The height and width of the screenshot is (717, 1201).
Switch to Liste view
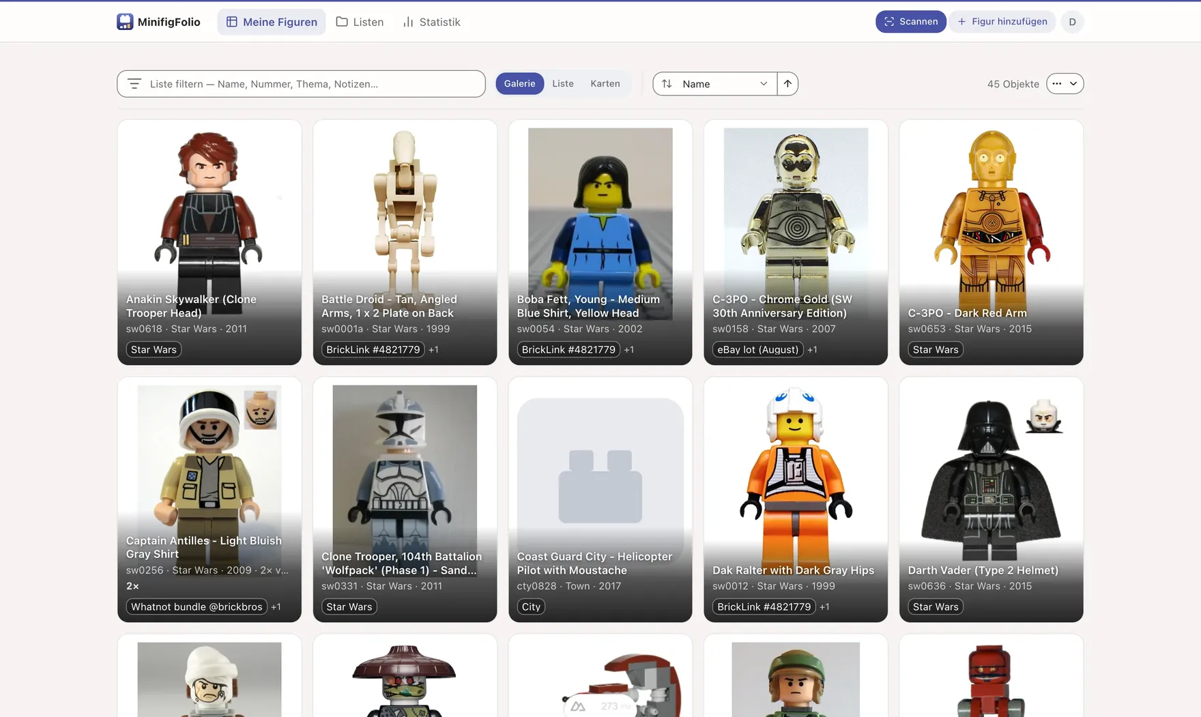tap(563, 83)
